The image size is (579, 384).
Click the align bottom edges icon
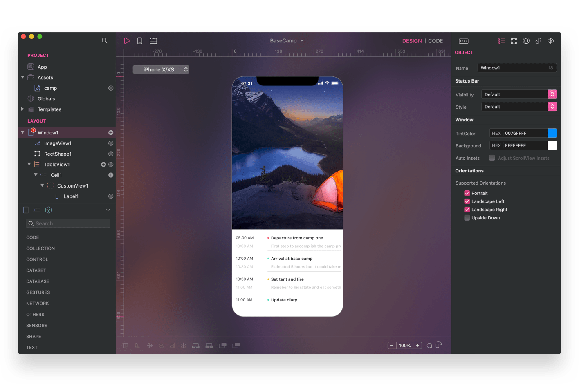click(x=137, y=346)
